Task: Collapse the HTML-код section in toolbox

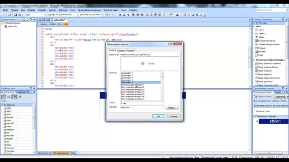Action: 254,23
